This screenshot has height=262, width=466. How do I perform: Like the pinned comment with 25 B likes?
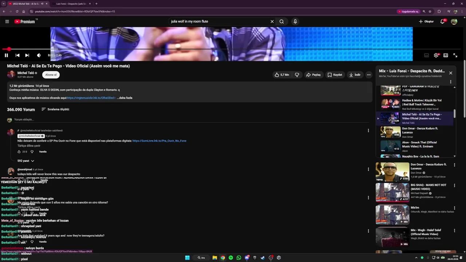19,152
